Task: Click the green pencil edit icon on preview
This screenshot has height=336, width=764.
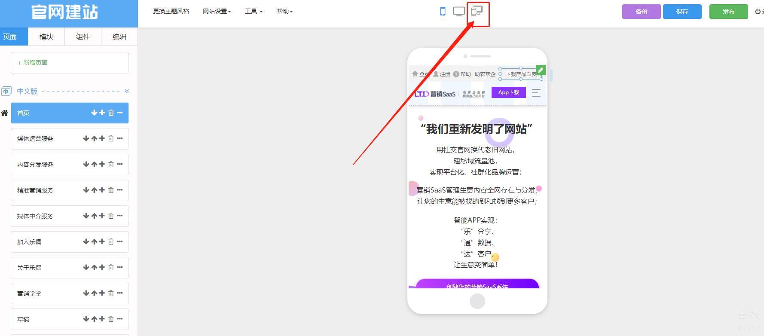Action: [x=541, y=70]
